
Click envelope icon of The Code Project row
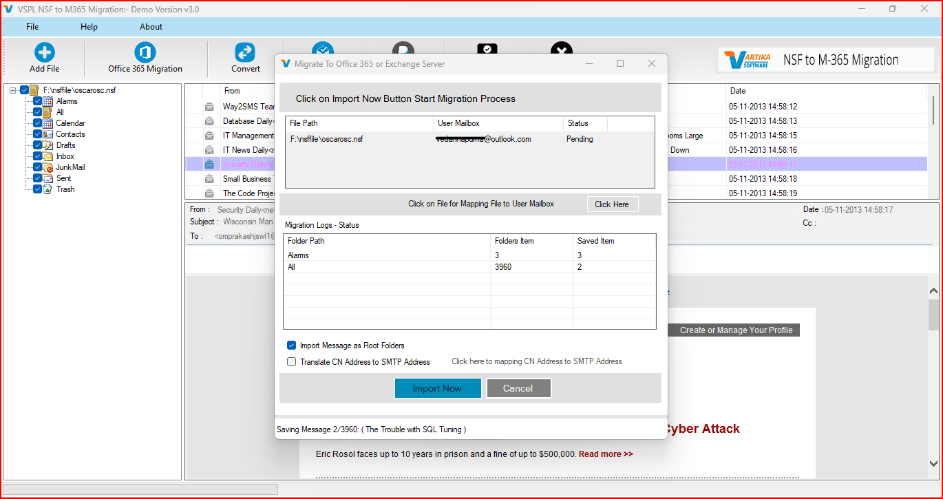[209, 193]
